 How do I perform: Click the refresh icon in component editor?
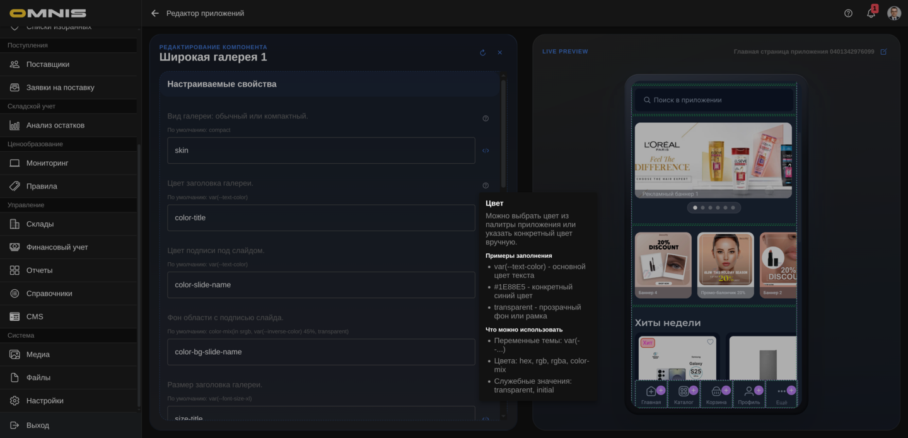tap(482, 53)
